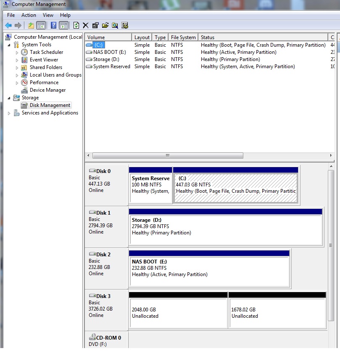Viewport: 340px width, 351px height.
Task: Click the Storage folder icon in tree
Action: tap(16, 98)
